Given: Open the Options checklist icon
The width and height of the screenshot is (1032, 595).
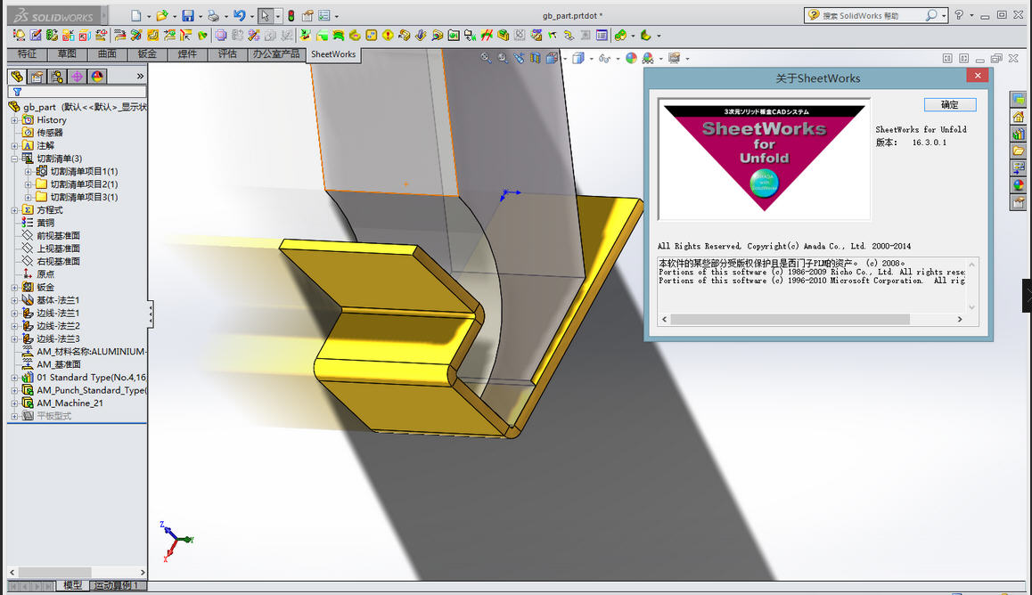Looking at the screenshot, I should click(324, 16).
